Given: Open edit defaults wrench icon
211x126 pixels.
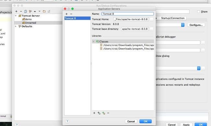Looking at the screenshot, I should [30, 11].
